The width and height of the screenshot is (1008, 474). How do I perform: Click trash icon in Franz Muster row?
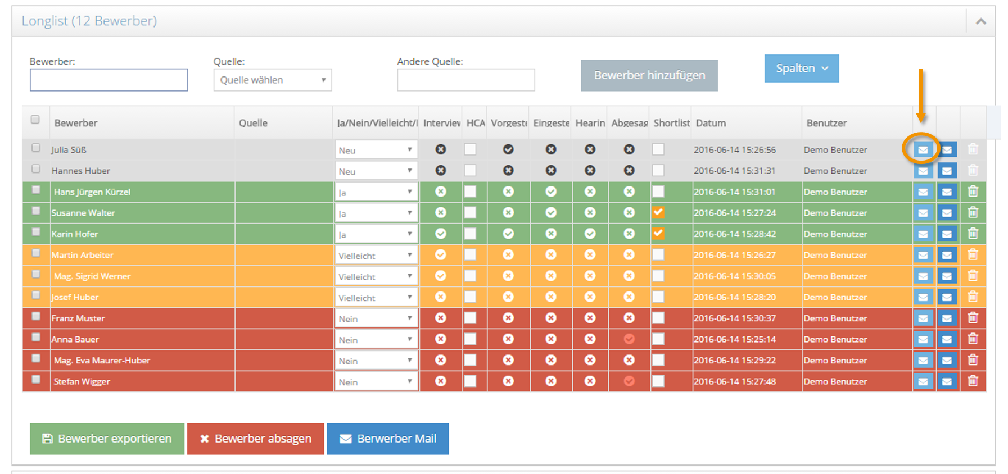(973, 318)
